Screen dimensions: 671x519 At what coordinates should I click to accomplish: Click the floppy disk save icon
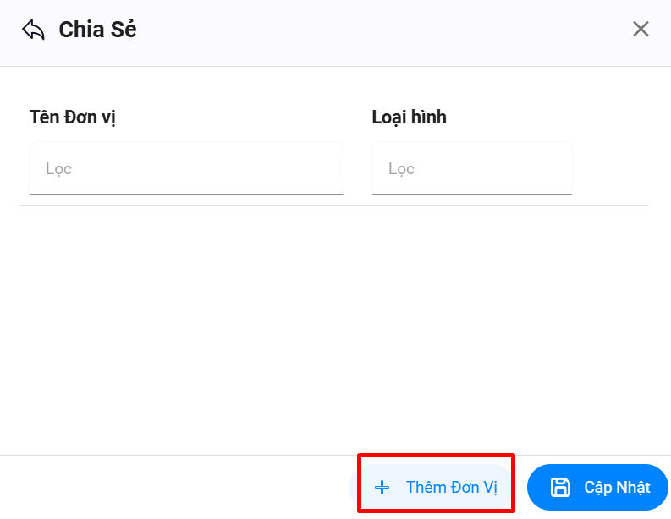click(x=560, y=487)
